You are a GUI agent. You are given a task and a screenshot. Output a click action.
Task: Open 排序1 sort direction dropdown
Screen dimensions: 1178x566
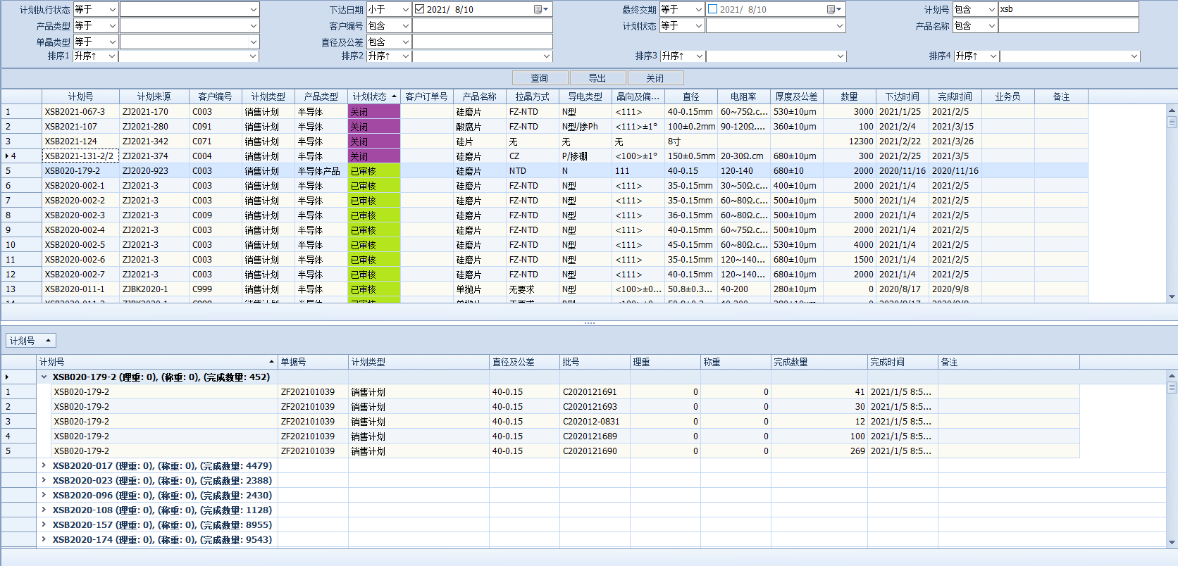[112, 56]
